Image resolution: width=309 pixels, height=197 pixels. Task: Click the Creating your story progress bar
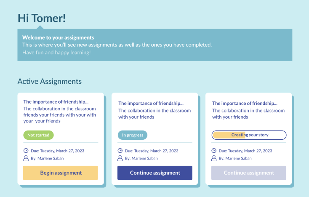(x=249, y=135)
